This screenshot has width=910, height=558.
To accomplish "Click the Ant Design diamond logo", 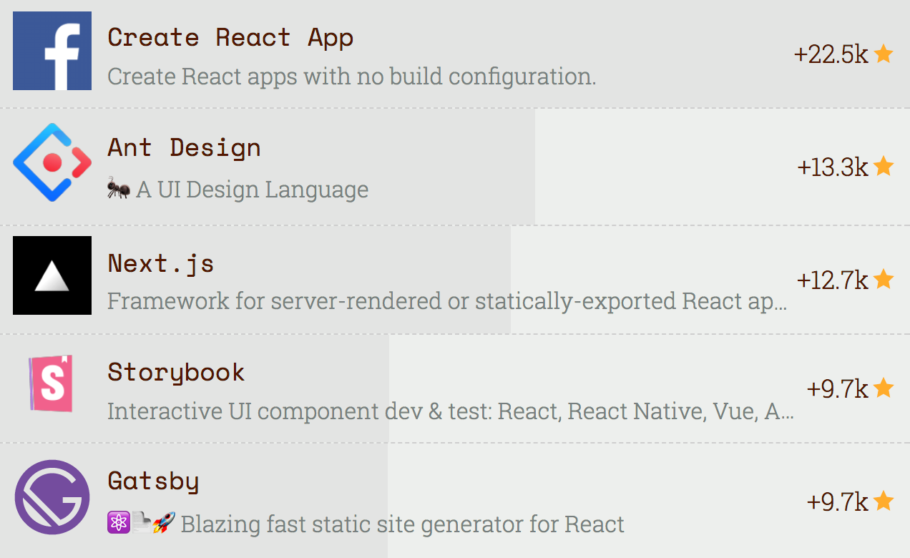I will 52,162.
